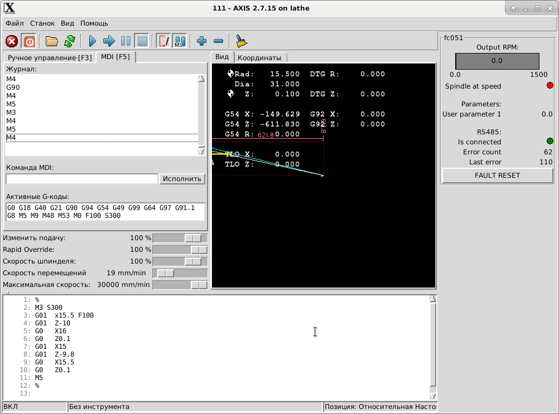Click the Без инструмента status field

(x=195, y=407)
